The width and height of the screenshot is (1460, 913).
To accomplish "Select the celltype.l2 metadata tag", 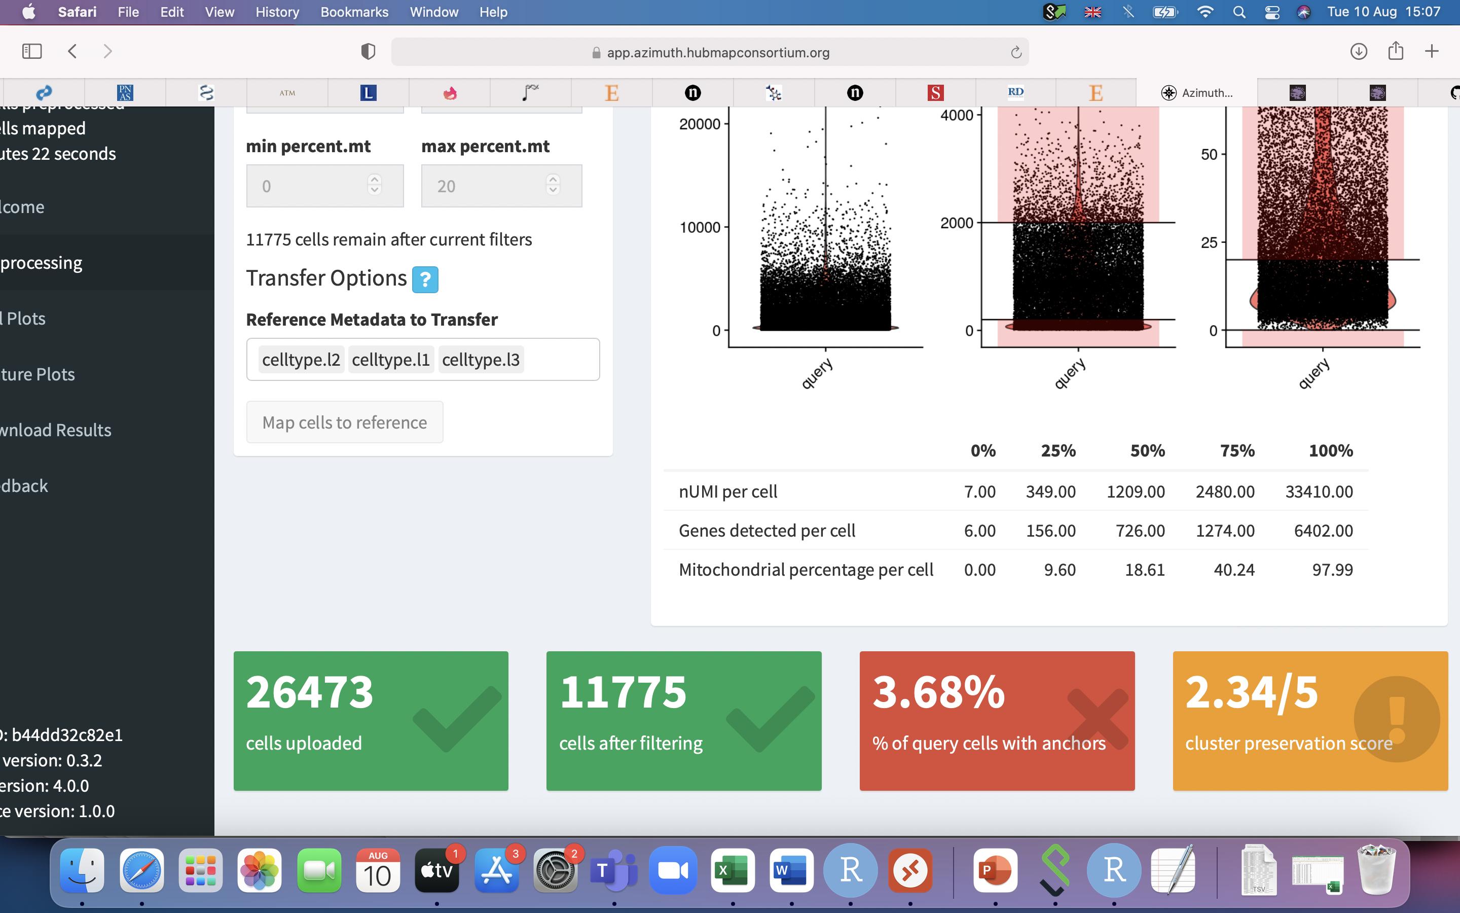I will 300,359.
